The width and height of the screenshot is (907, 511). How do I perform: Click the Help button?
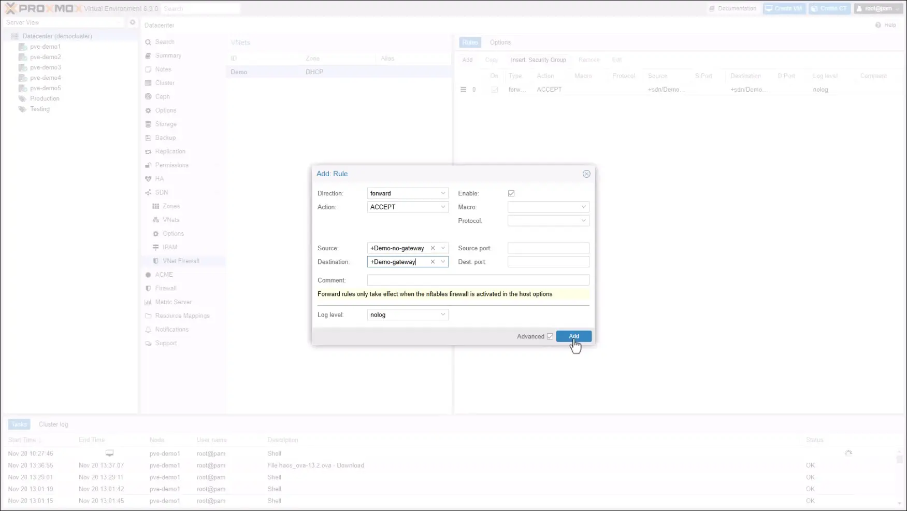886,25
